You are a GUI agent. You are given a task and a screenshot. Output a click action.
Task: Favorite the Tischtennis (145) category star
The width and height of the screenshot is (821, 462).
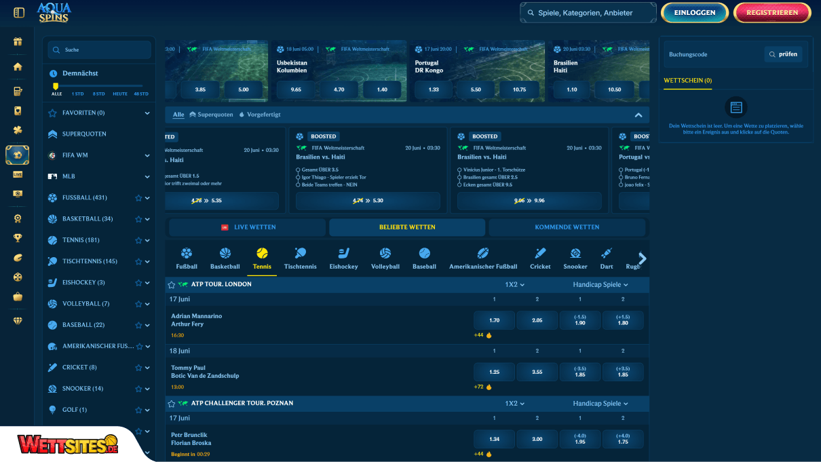[x=138, y=261]
